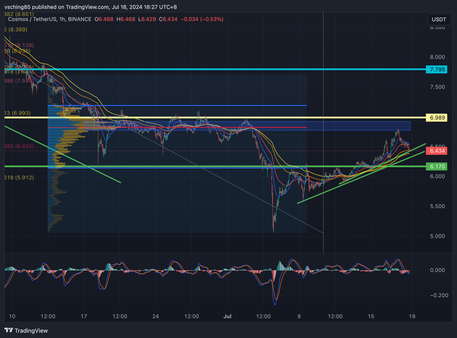The image size is (457, 338).
Task: Click the Fib label 382 (6.435)
Action: click(19, 146)
